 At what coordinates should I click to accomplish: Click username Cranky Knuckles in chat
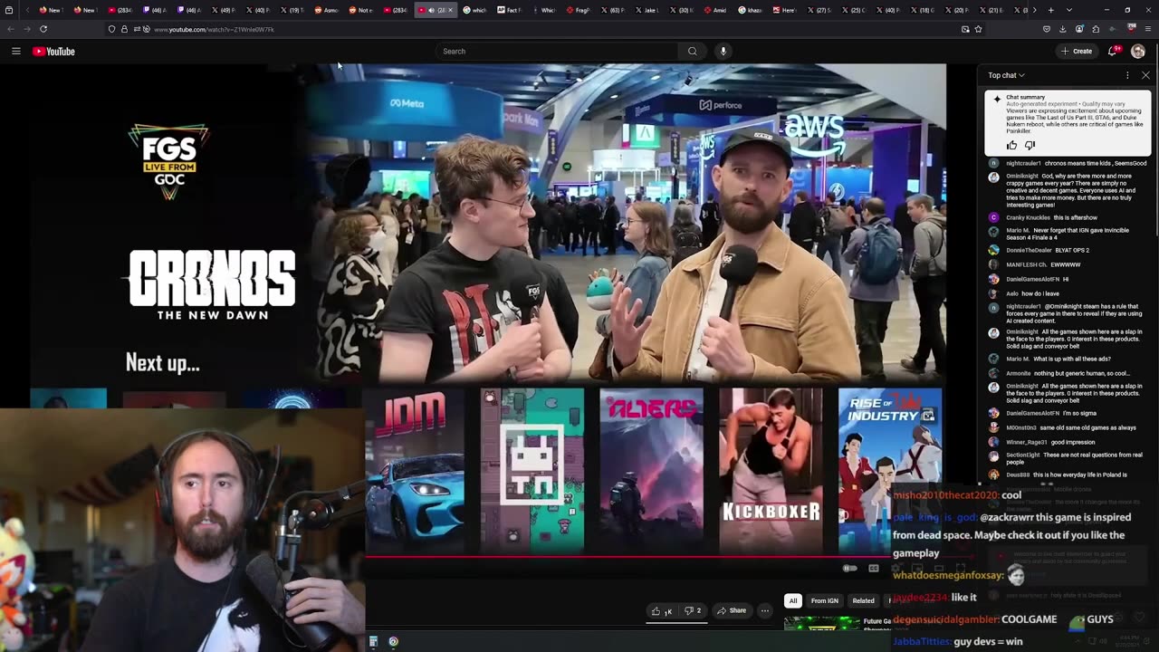pos(1029,217)
